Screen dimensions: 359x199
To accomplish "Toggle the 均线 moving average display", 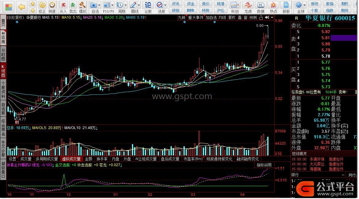I will click(x=222, y=17).
